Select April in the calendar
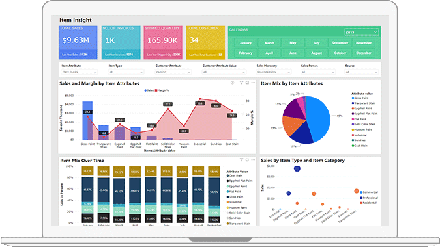 tap(269, 53)
